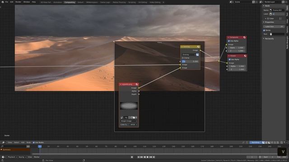The height and width of the screenshot is (162, 289).
Task: Open the Edit menu
Action: (12, 2)
